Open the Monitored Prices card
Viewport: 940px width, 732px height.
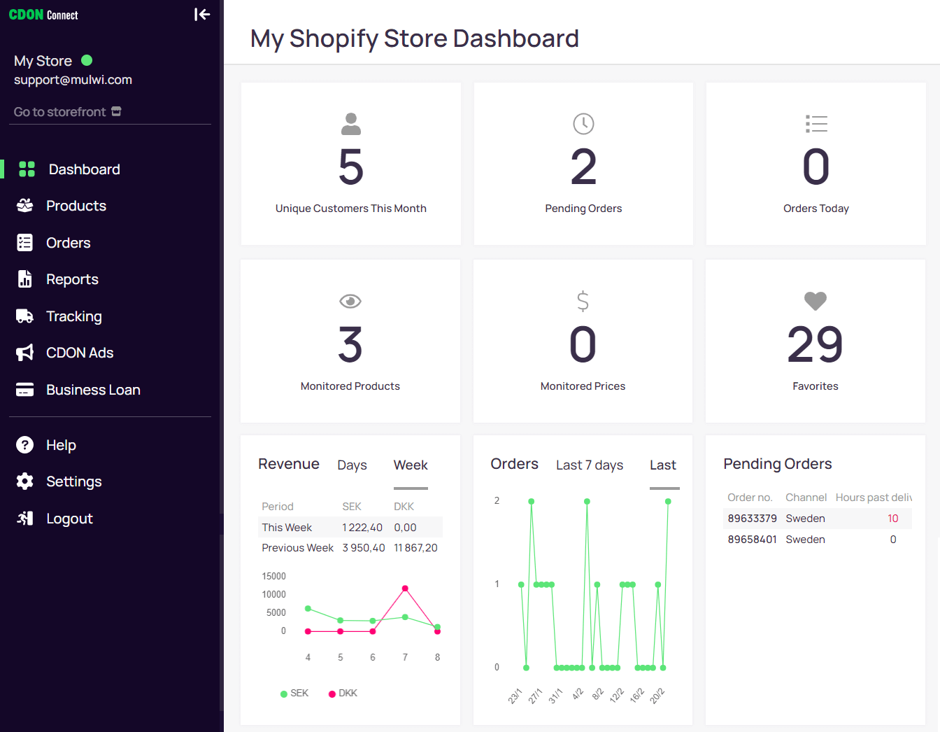point(583,342)
